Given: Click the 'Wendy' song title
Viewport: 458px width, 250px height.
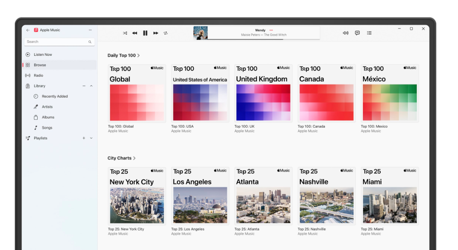Looking at the screenshot, I should 260,30.
